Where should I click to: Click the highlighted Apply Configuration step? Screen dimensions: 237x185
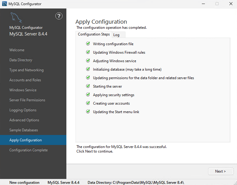[x=33, y=140]
